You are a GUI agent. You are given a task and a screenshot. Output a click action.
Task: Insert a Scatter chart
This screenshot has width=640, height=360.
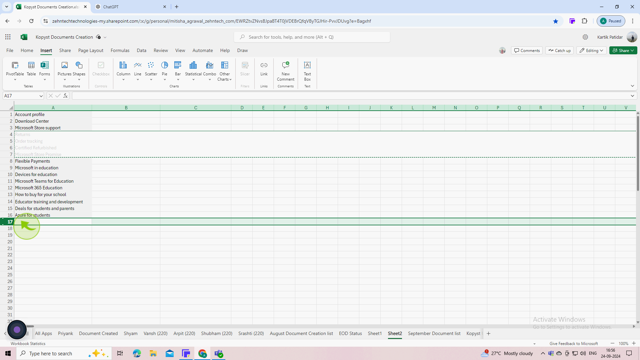coord(151,71)
